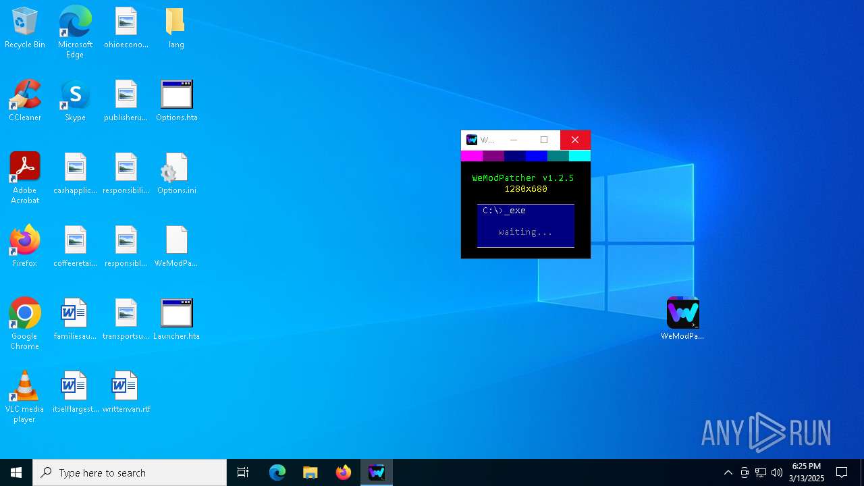864x486 pixels.
Task: Select the cashapplic... image file
Action: 75,174
